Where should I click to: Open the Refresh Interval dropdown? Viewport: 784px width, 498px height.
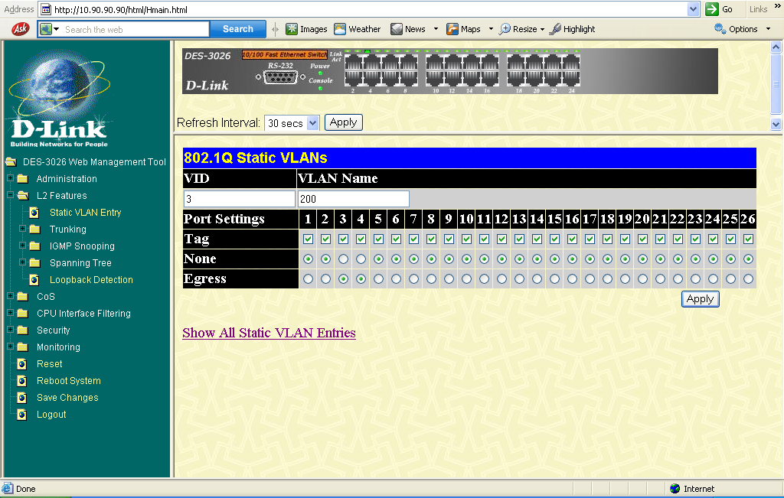tap(313, 123)
